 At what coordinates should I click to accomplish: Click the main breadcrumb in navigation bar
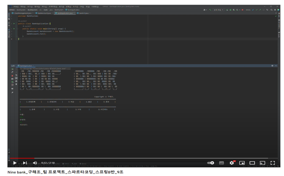[45, 10]
